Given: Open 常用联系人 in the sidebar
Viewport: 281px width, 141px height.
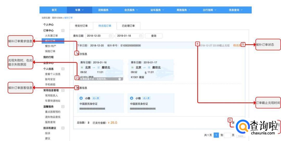Looking at the screenshot, I should tap(52, 95).
